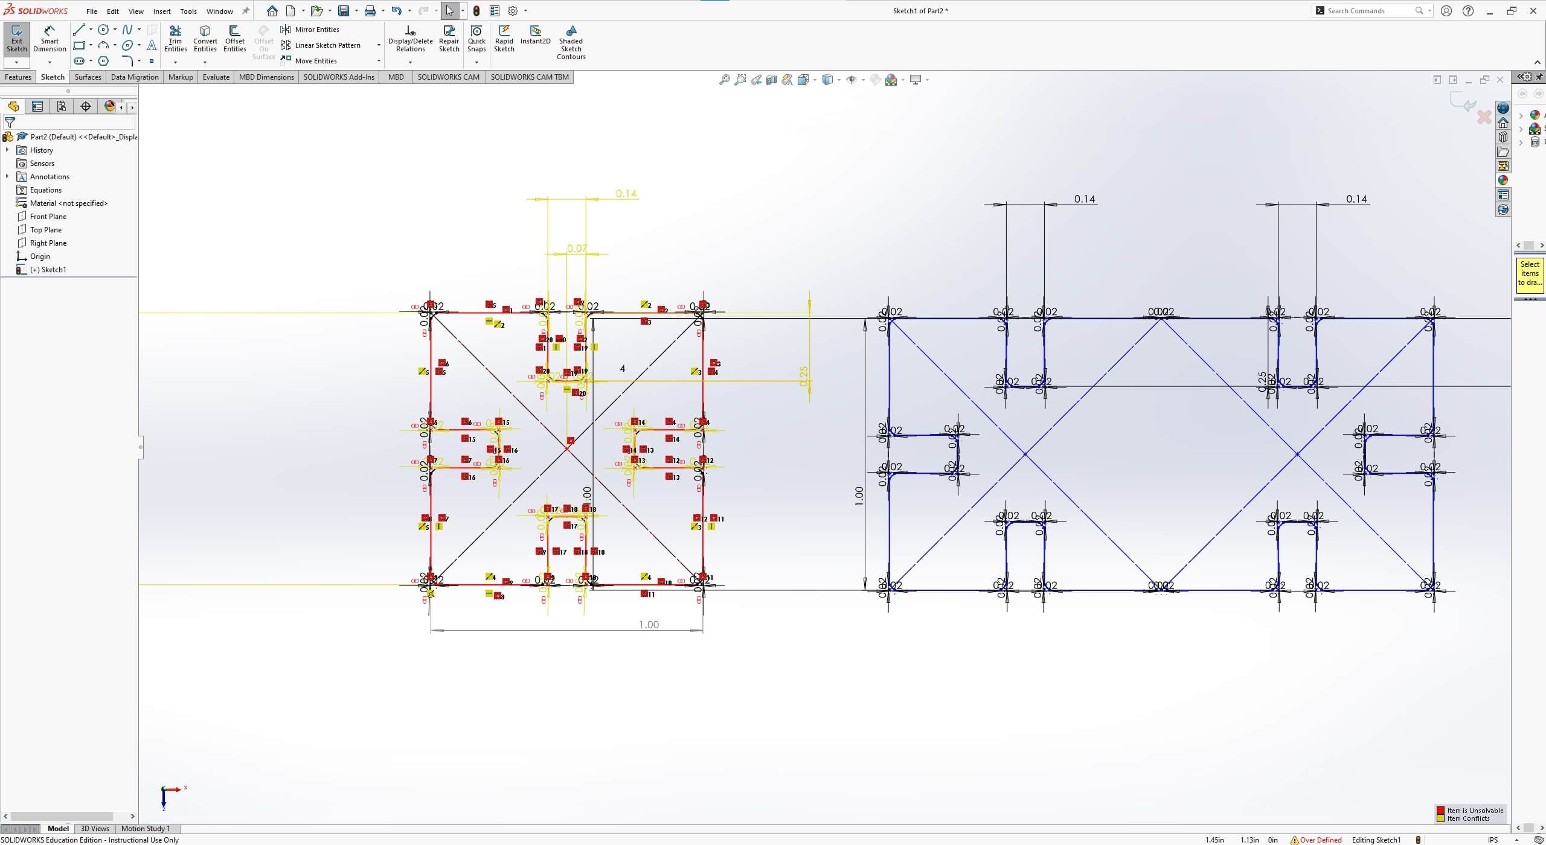This screenshot has width=1546, height=845.
Task: Open Options gear dropdown arrow
Action: pos(525,11)
